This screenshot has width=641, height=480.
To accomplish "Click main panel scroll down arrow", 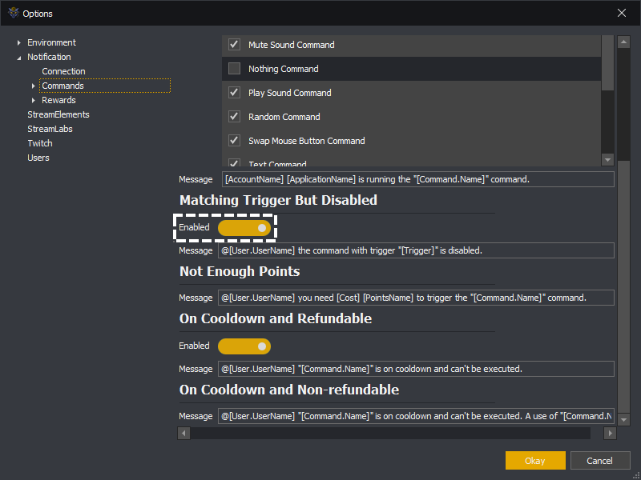I will (x=623, y=419).
